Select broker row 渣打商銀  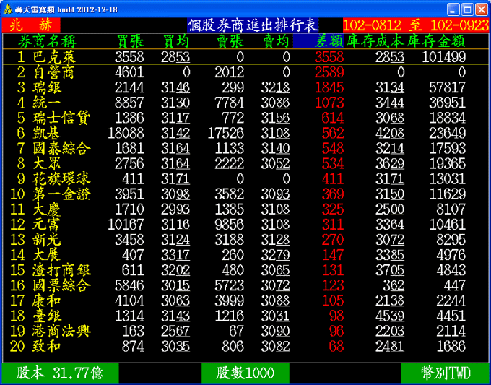click(245, 270)
